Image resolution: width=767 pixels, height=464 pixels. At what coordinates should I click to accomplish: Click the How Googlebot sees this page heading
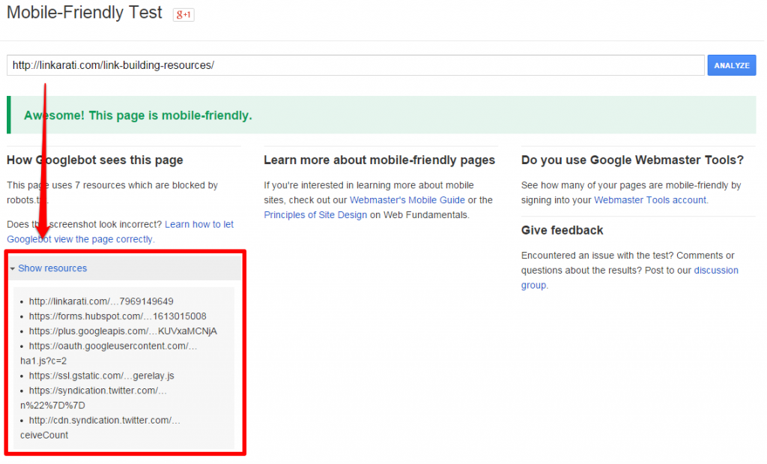coord(94,160)
